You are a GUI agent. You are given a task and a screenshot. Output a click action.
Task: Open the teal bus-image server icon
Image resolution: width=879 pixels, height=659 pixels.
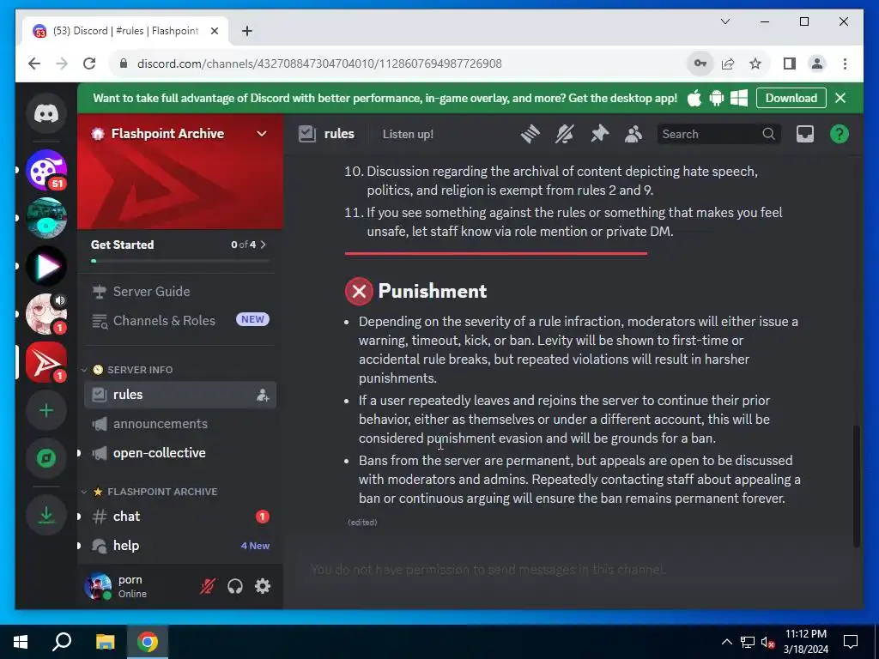[46, 218]
